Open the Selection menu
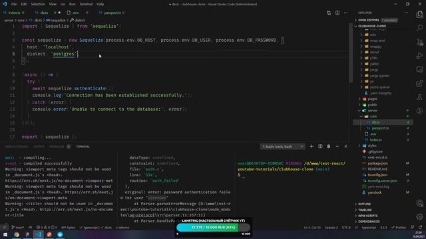Viewport: 426px width, 239px height. (38, 4)
